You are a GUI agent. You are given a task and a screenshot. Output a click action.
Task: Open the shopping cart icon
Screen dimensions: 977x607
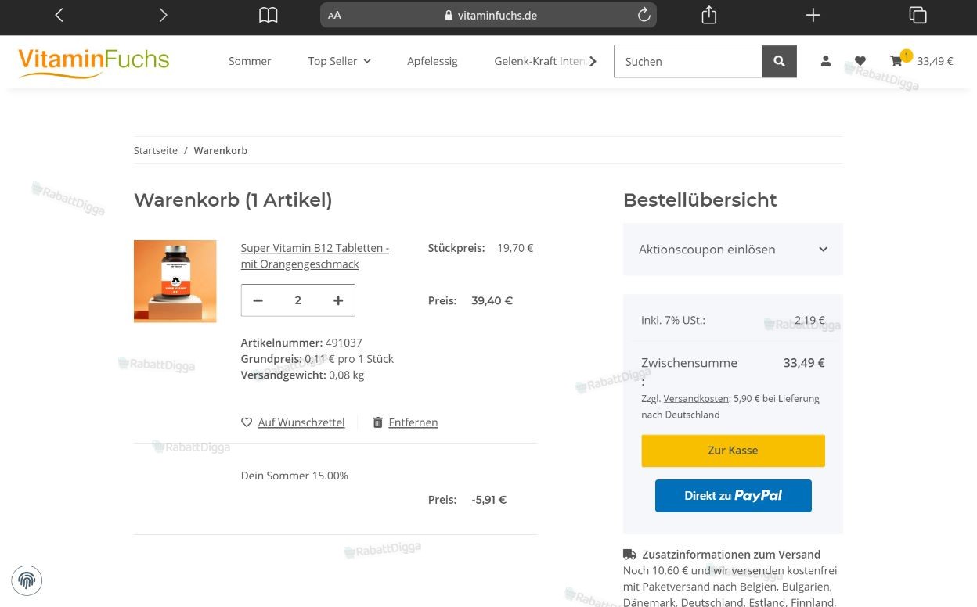pyautogui.click(x=896, y=61)
